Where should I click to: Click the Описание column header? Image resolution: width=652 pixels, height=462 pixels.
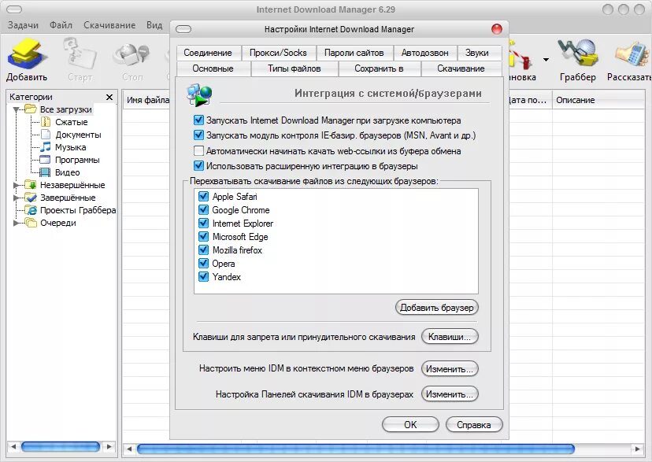pyautogui.click(x=598, y=100)
